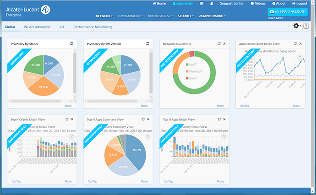Expand chevron in Top N Apps Summary chart
Viewport: 316px width, 195px height.
pyautogui.click(x=148, y=136)
